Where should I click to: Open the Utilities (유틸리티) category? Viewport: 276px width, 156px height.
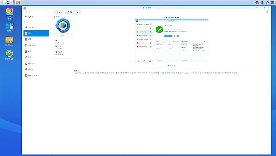tap(36, 63)
